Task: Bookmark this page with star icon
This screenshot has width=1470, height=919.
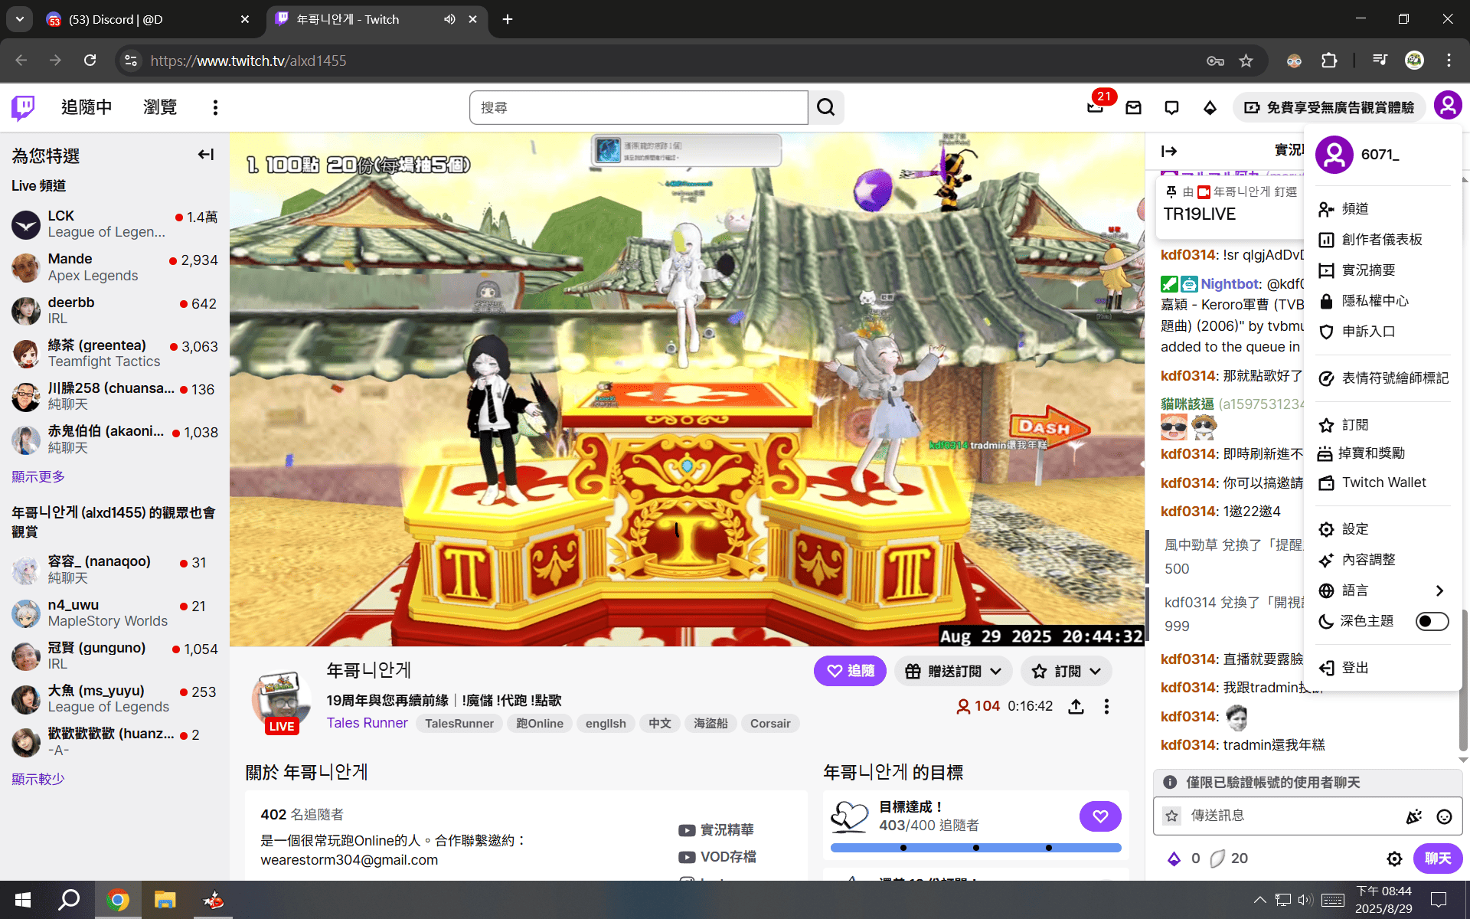Action: point(1246,61)
